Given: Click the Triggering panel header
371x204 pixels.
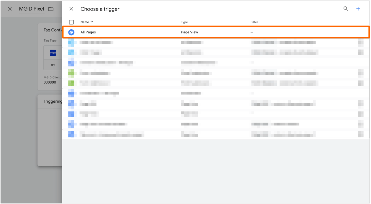Looking at the screenshot, I should (x=53, y=101).
